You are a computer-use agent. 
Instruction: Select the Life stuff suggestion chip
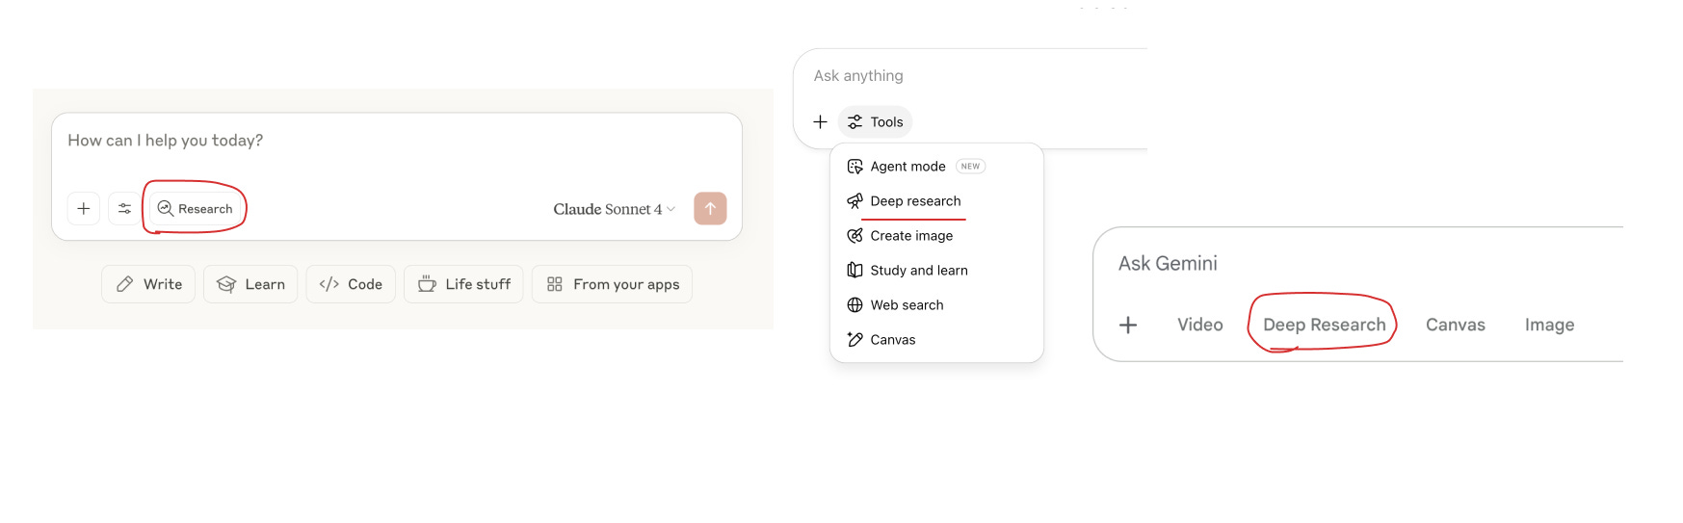[463, 284]
